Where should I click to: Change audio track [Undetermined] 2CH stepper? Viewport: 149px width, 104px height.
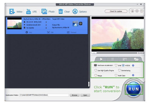[46, 25]
